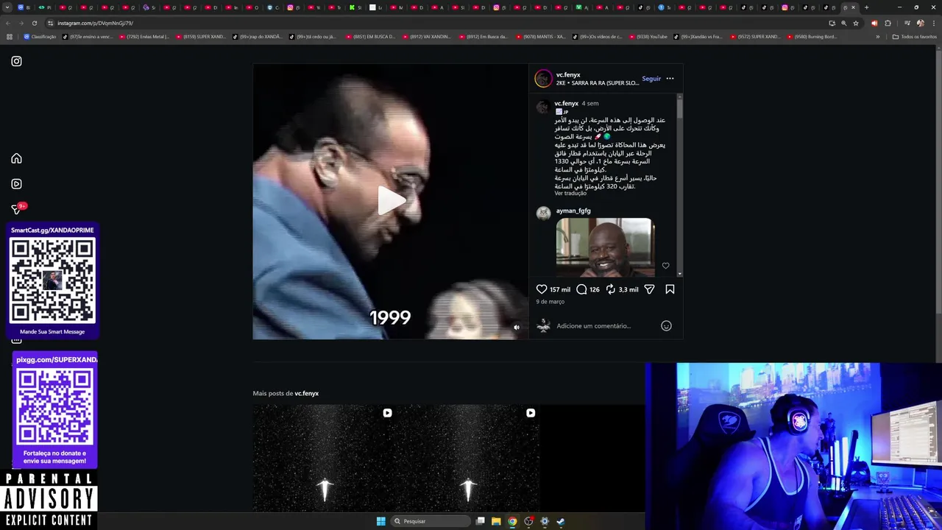This screenshot has height=530, width=942.
Task: Click the comments panel scrollbar
Action: 680,108
